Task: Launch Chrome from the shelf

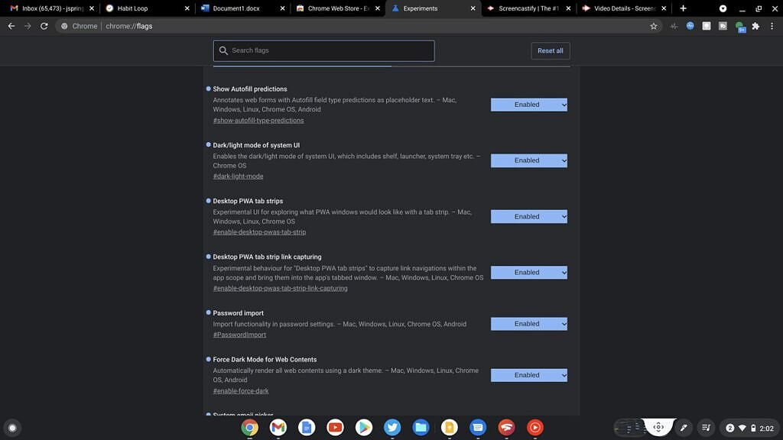Action: tap(249, 427)
